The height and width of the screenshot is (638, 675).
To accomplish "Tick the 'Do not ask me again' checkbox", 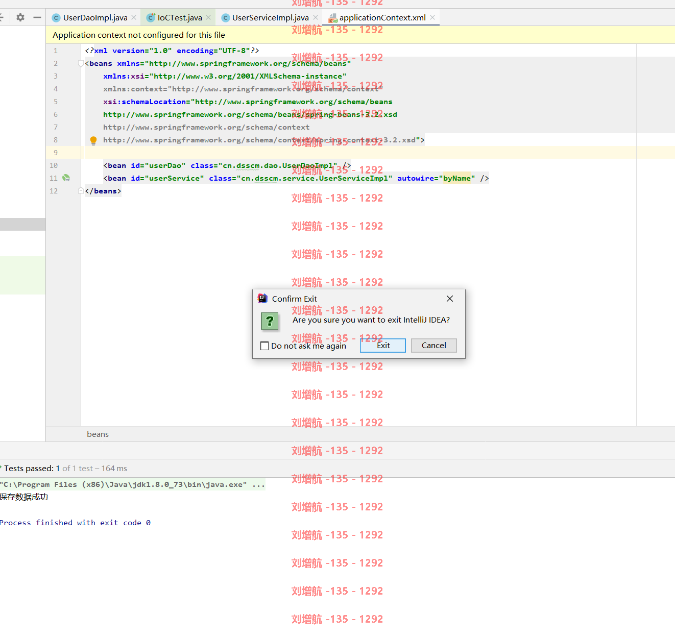I will (264, 346).
